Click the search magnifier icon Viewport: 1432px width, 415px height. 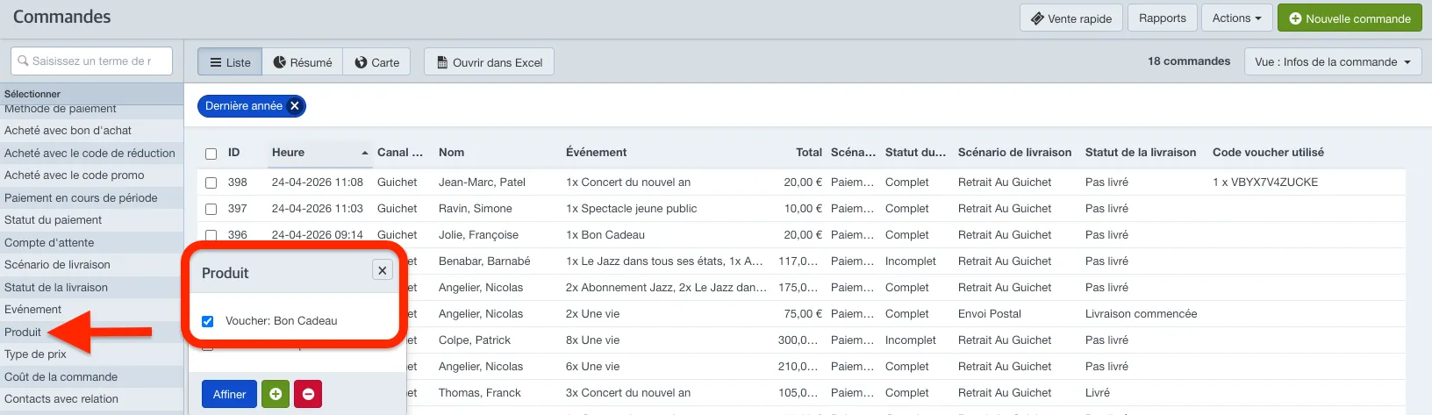coord(24,61)
